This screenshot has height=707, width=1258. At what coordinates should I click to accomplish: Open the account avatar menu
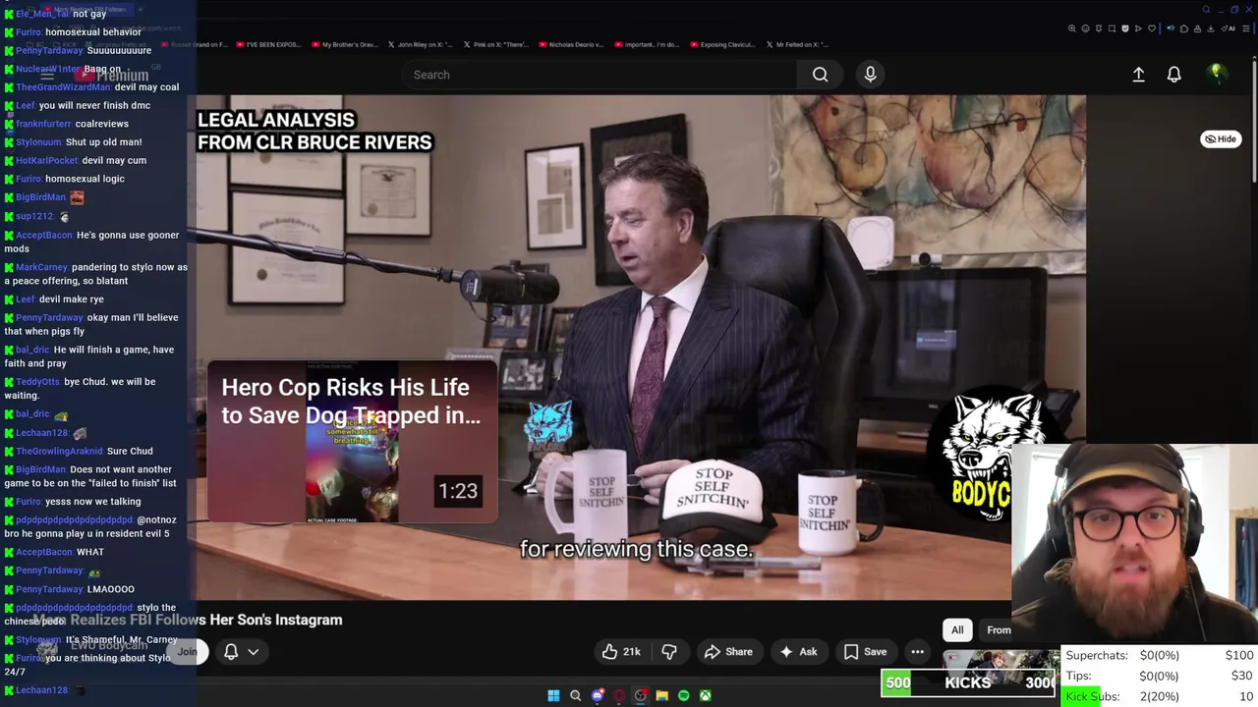point(1217,74)
